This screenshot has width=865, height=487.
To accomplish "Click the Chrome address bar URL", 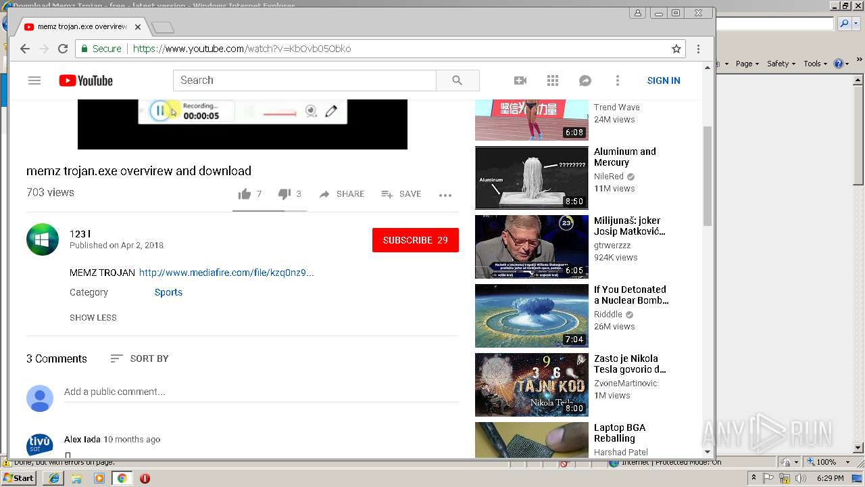I will coord(242,49).
